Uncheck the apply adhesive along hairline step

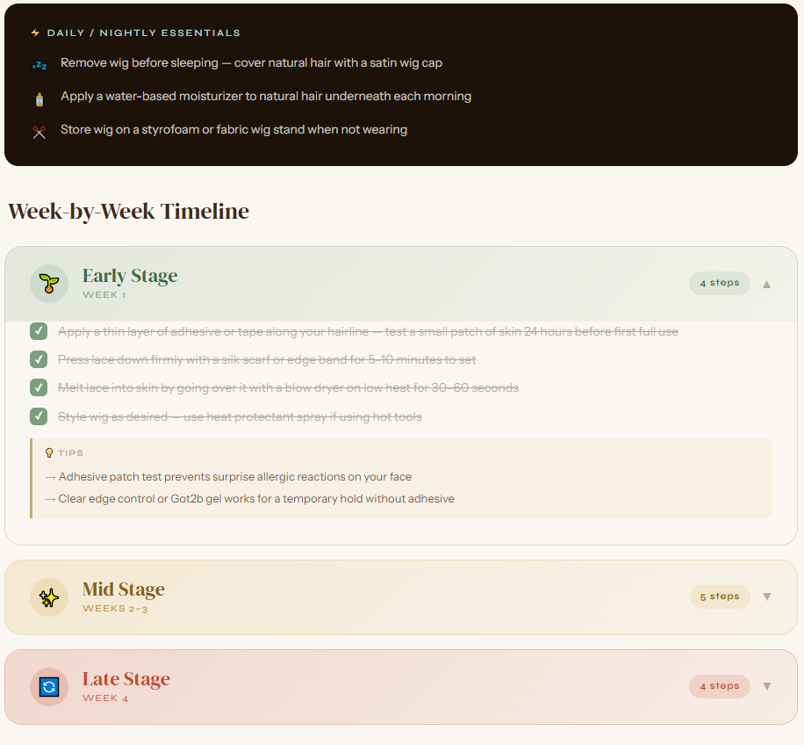pos(39,331)
